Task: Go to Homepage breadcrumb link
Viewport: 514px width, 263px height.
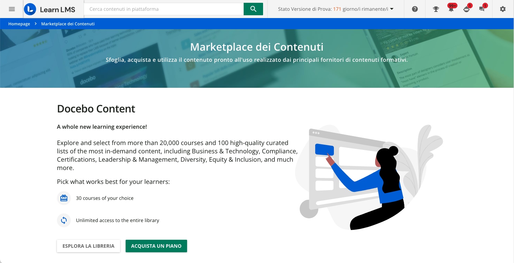Action: (x=19, y=24)
